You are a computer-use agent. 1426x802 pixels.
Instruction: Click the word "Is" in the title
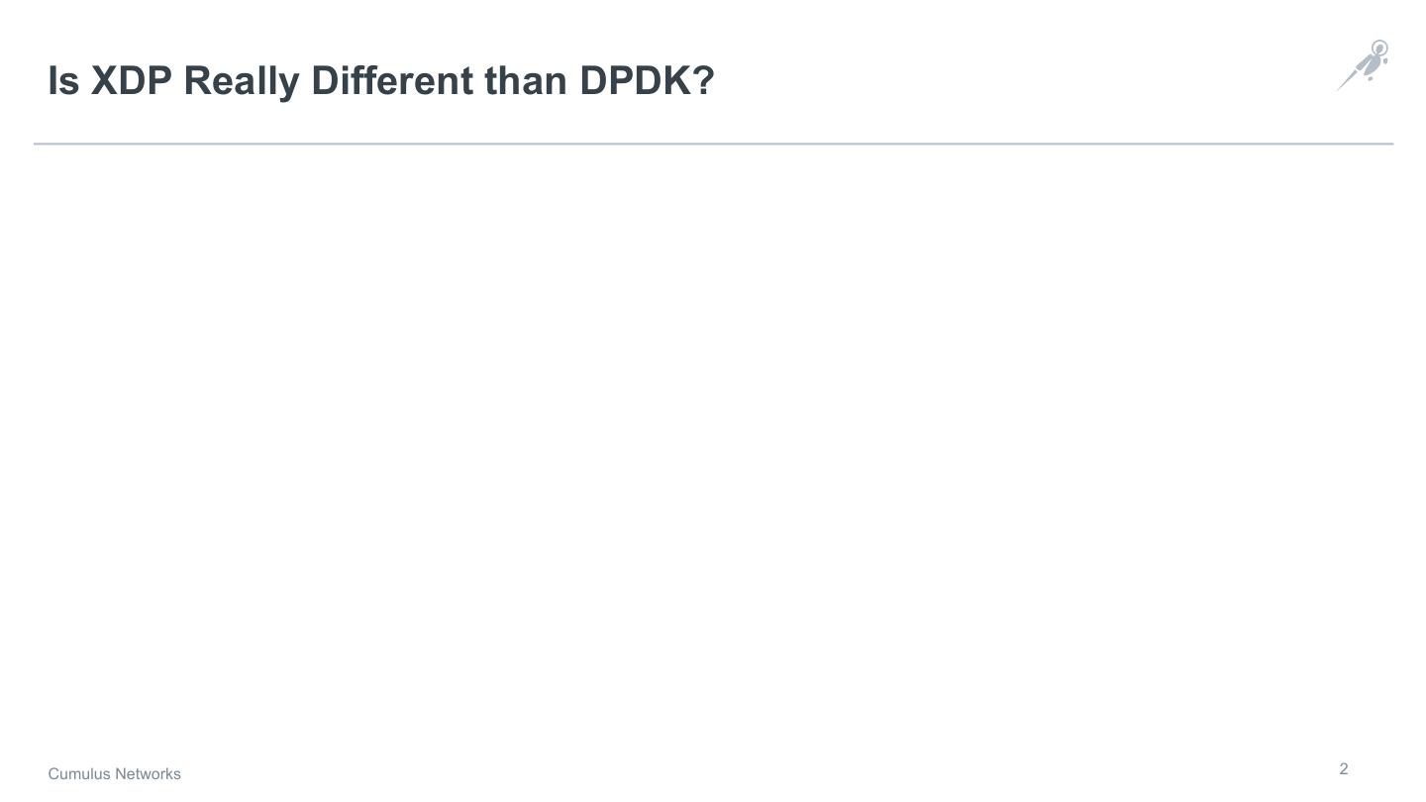[63, 80]
